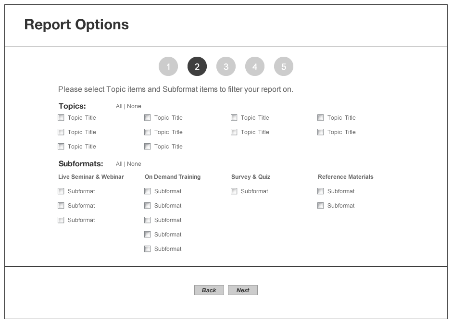The height and width of the screenshot is (323, 452).
Task: Click the On Demand Training column heading
Action: pos(173,177)
